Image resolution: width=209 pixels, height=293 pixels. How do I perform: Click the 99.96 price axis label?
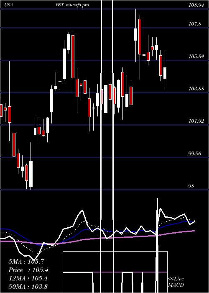click(195, 154)
